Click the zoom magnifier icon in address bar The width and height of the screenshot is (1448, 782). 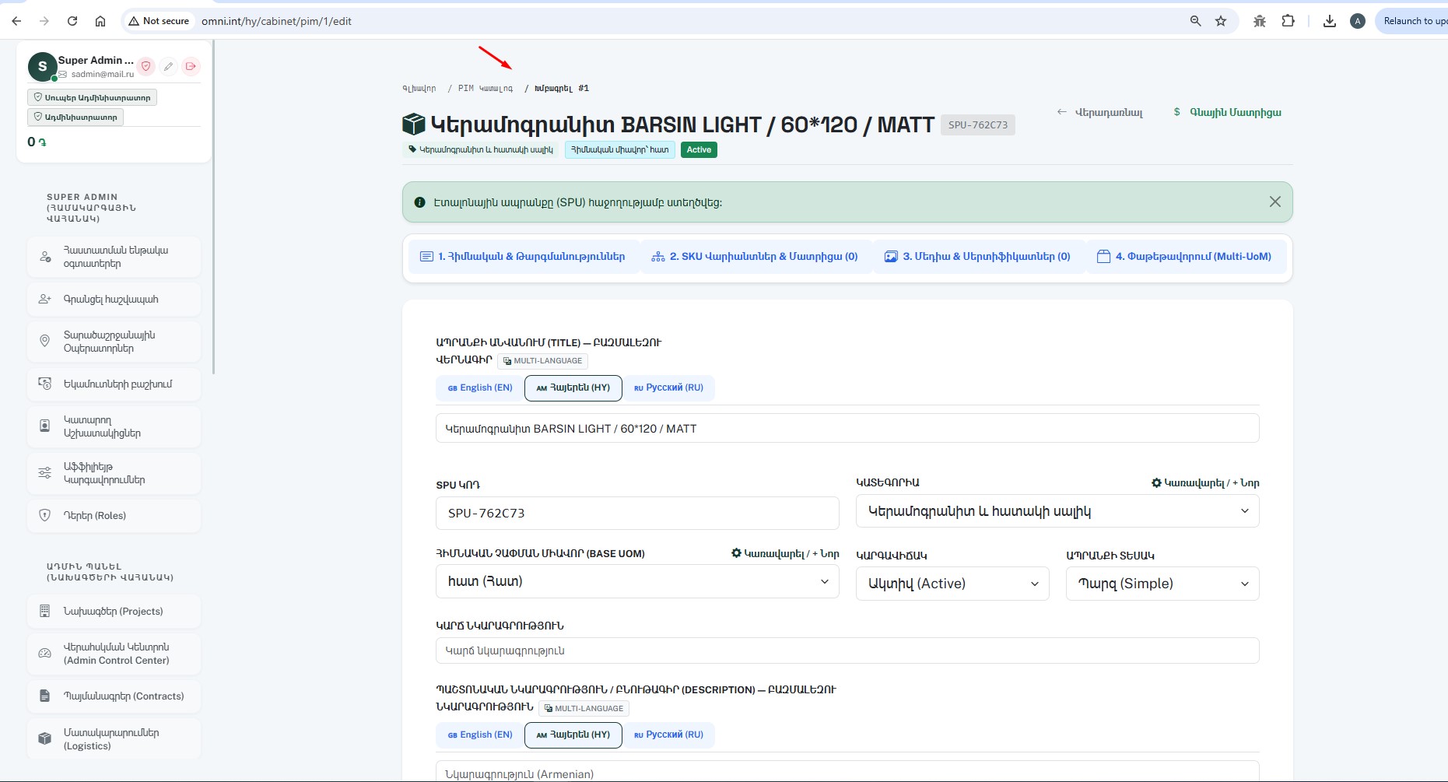[x=1196, y=21]
